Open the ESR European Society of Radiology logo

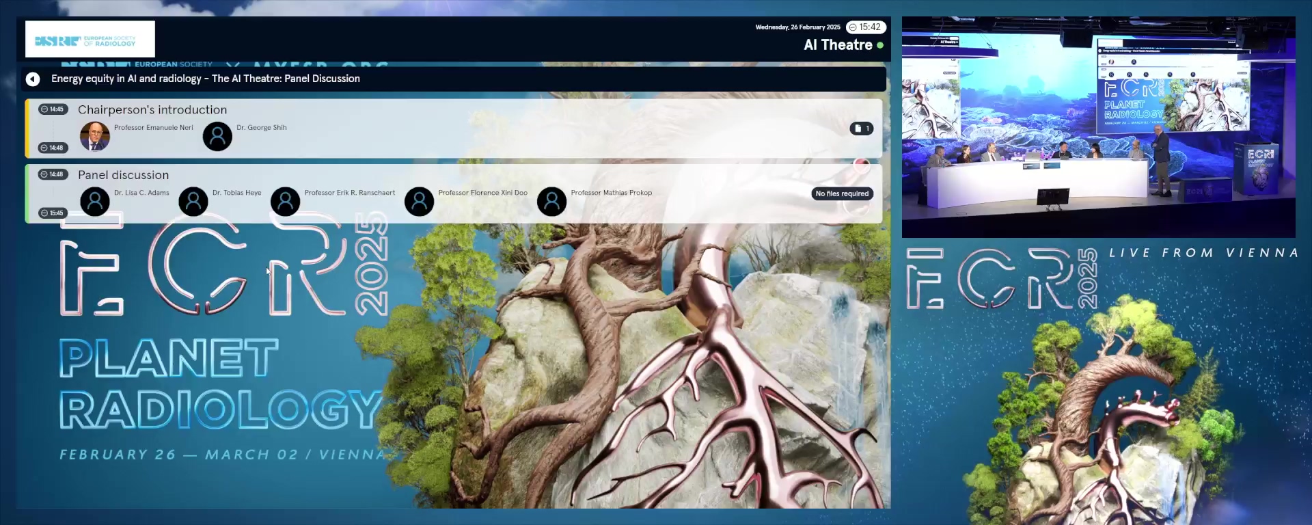(x=90, y=39)
